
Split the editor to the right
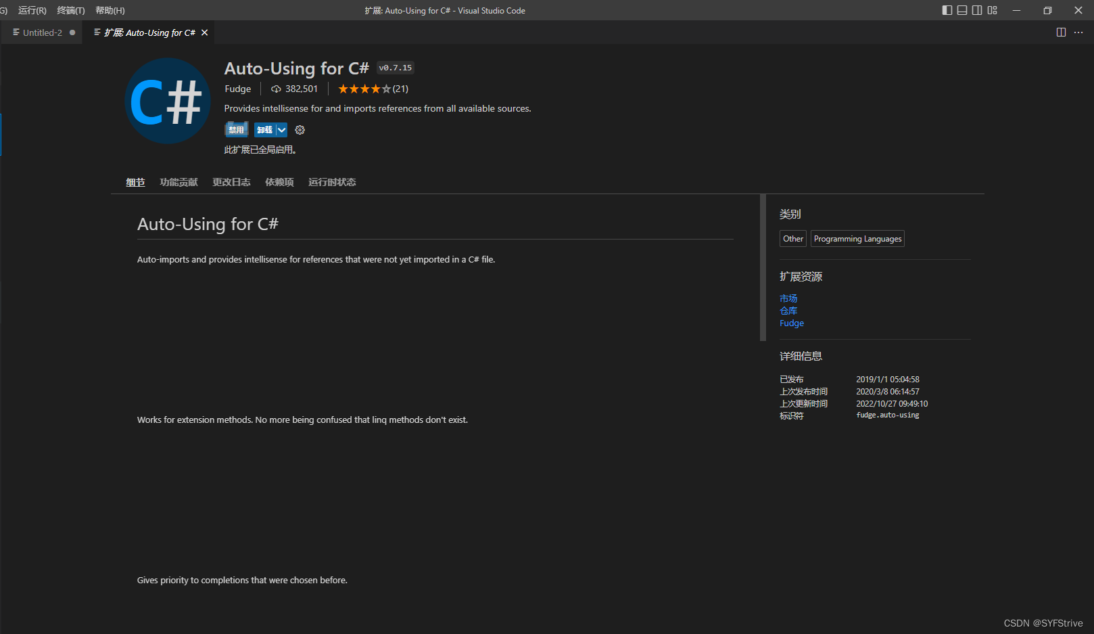click(x=1061, y=32)
